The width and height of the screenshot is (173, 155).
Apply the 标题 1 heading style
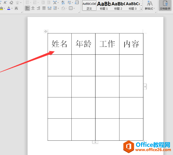pos(104,5)
